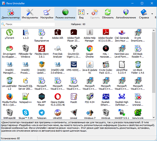Select the Adobe Help Manager icon

[x=90, y=32]
